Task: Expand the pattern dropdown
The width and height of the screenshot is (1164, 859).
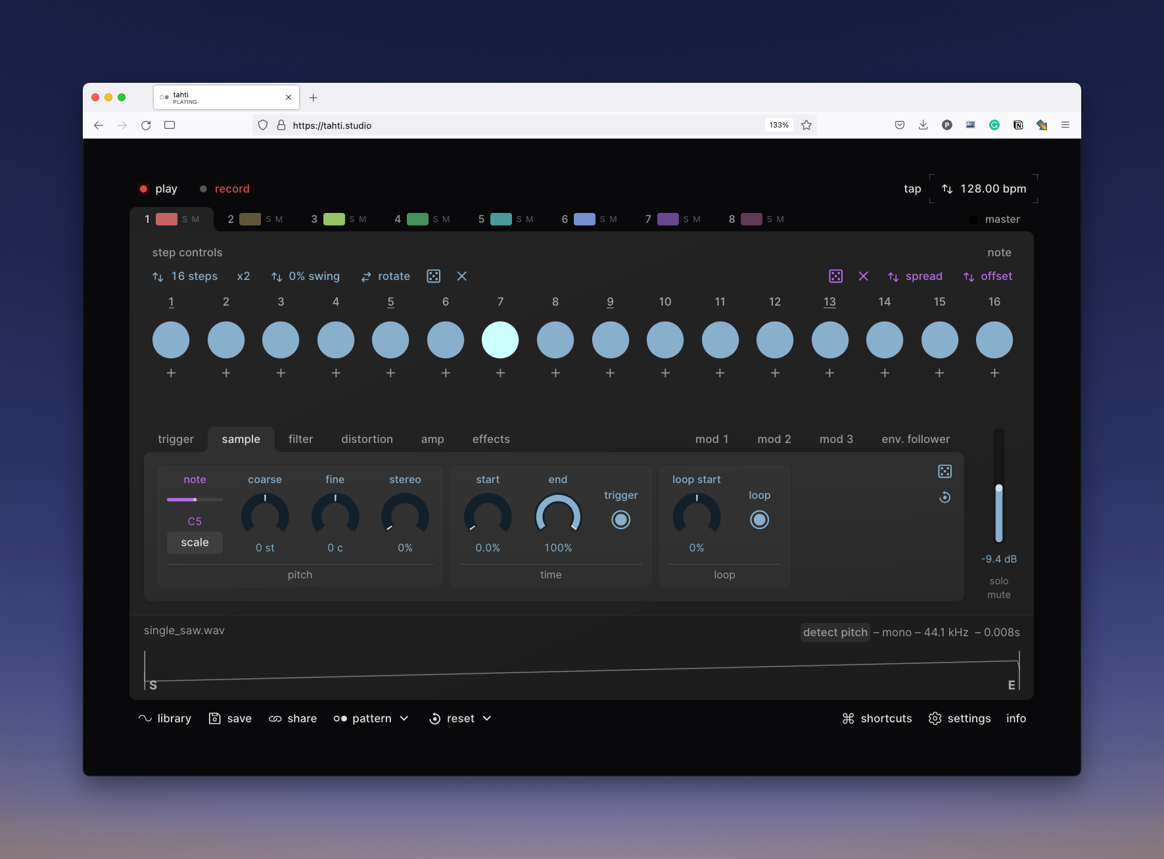Action: 404,718
